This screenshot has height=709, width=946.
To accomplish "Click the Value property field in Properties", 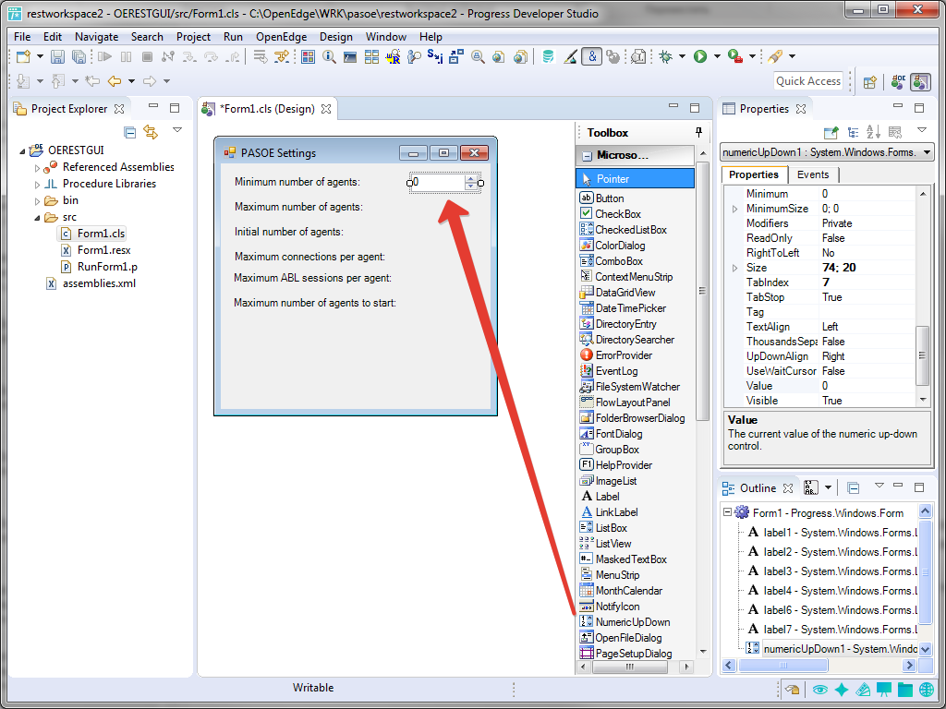I will pos(867,386).
